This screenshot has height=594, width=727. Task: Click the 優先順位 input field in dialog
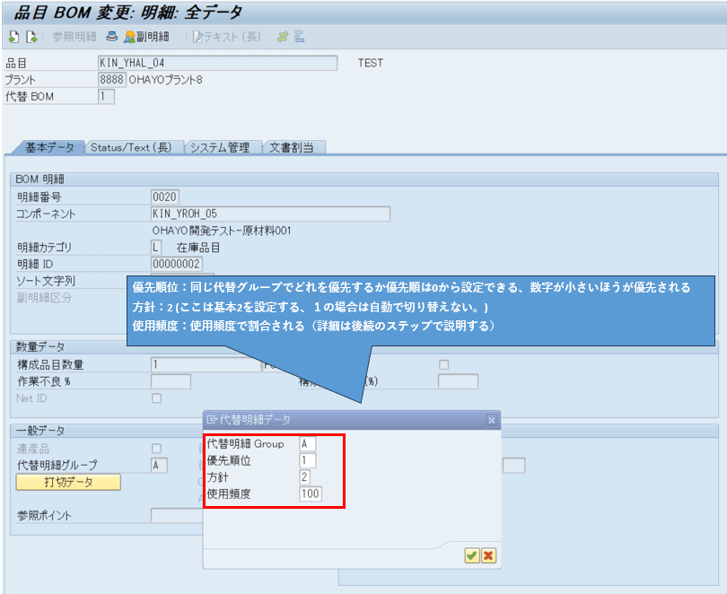coord(308,460)
